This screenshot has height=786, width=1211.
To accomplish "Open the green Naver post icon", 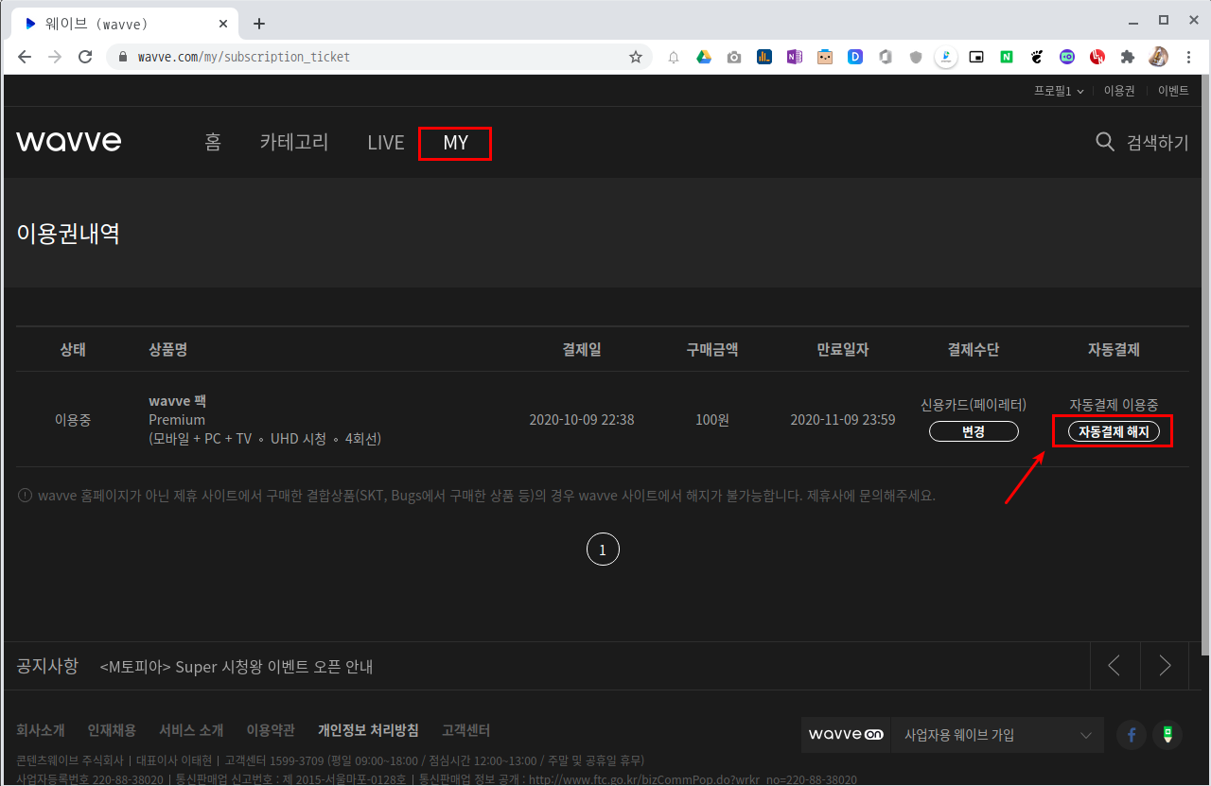I will (x=1167, y=734).
